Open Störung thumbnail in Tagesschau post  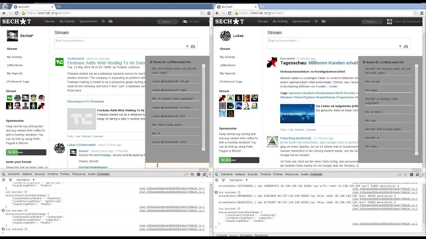click(297, 114)
